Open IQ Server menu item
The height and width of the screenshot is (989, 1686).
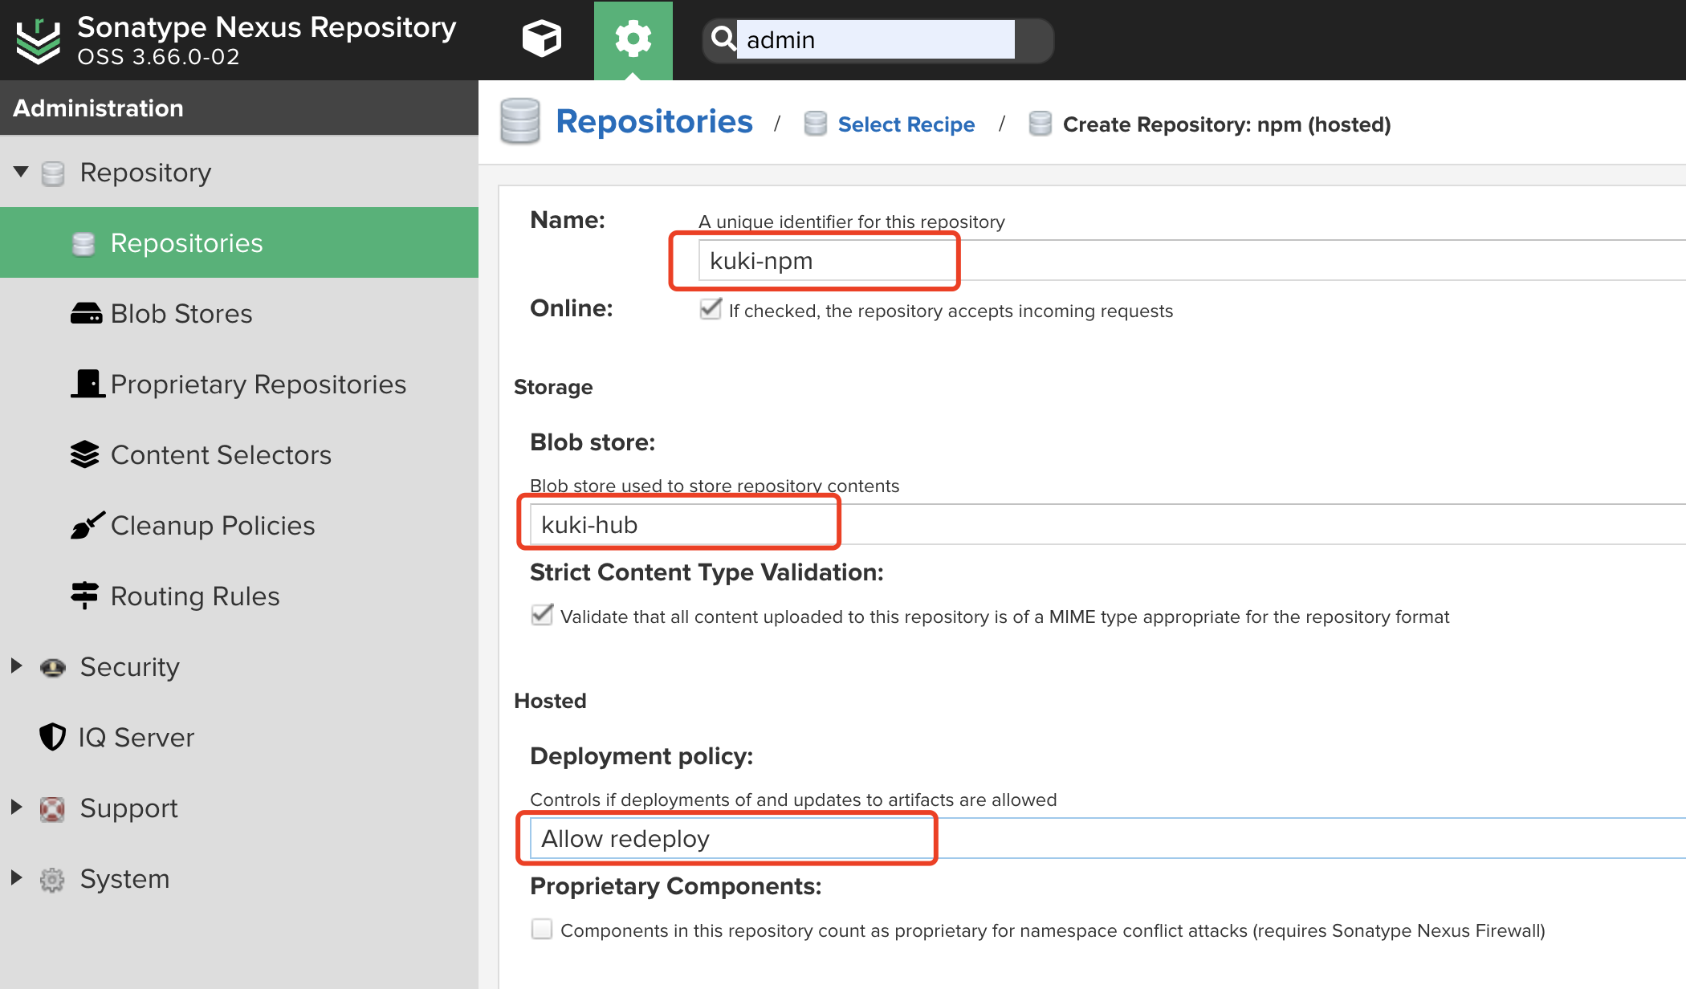[x=136, y=738]
